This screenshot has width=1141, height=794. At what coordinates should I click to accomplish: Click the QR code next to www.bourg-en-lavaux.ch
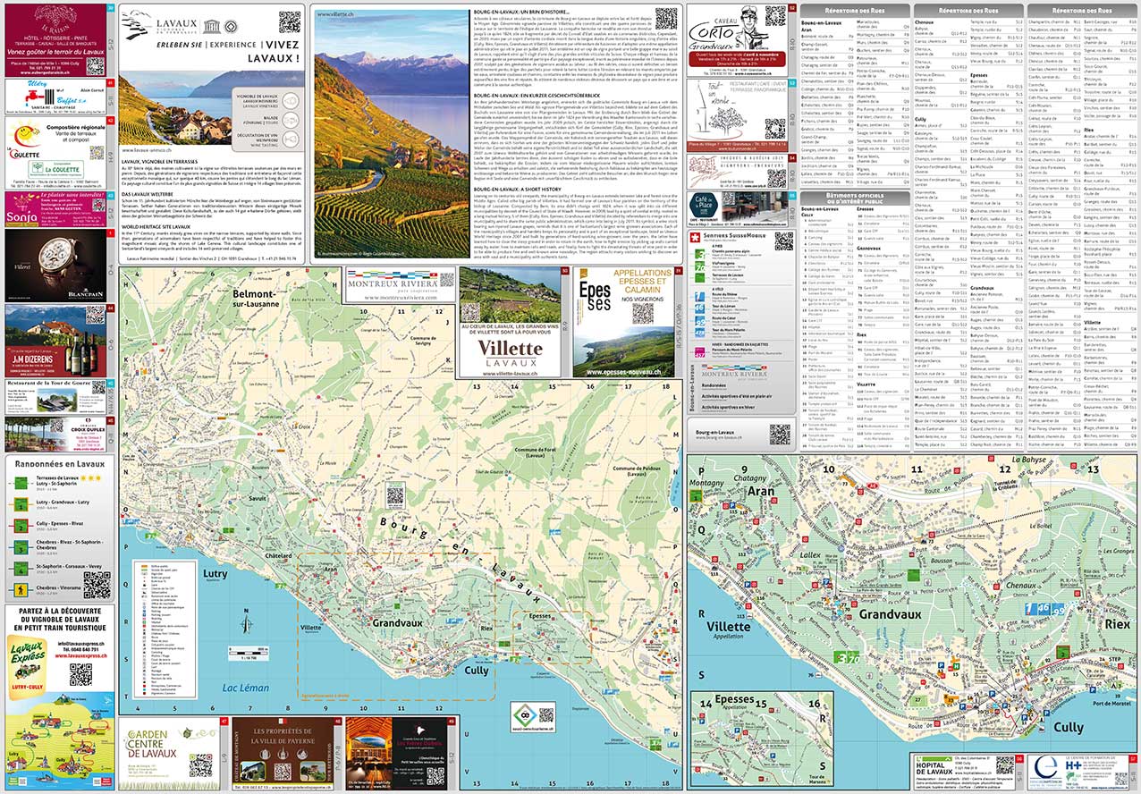click(x=780, y=434)
